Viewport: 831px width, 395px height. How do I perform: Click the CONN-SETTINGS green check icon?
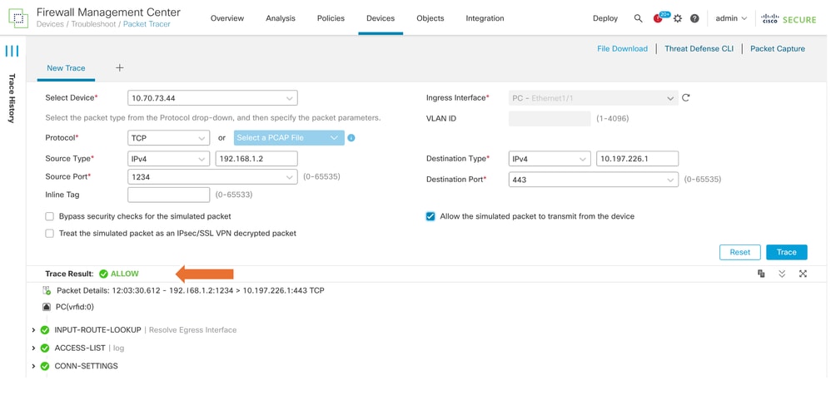[45, 366]
